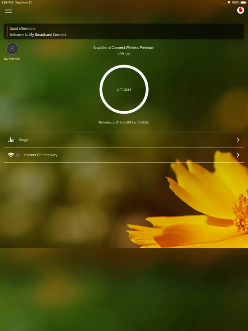Tap the Vodafone logo icon
This screenshot has height=331, width=248.
point(240,10)
